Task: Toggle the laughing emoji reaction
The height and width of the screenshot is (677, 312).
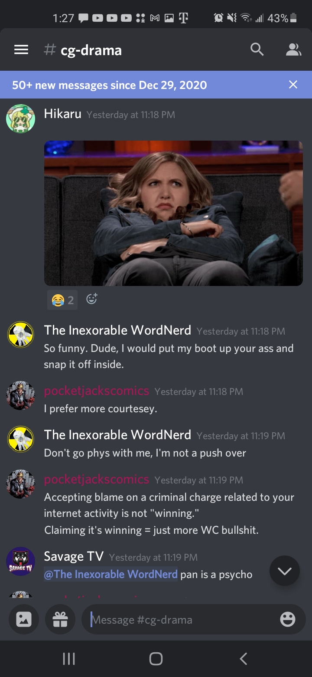Action: pos(62,299)
